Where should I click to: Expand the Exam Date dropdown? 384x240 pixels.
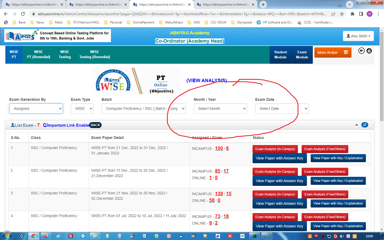click(x=282, y=109)
